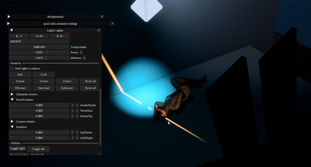The image size is (311, 167).
Task: Close the Backgrounds panel
Action: coord(102,17)
